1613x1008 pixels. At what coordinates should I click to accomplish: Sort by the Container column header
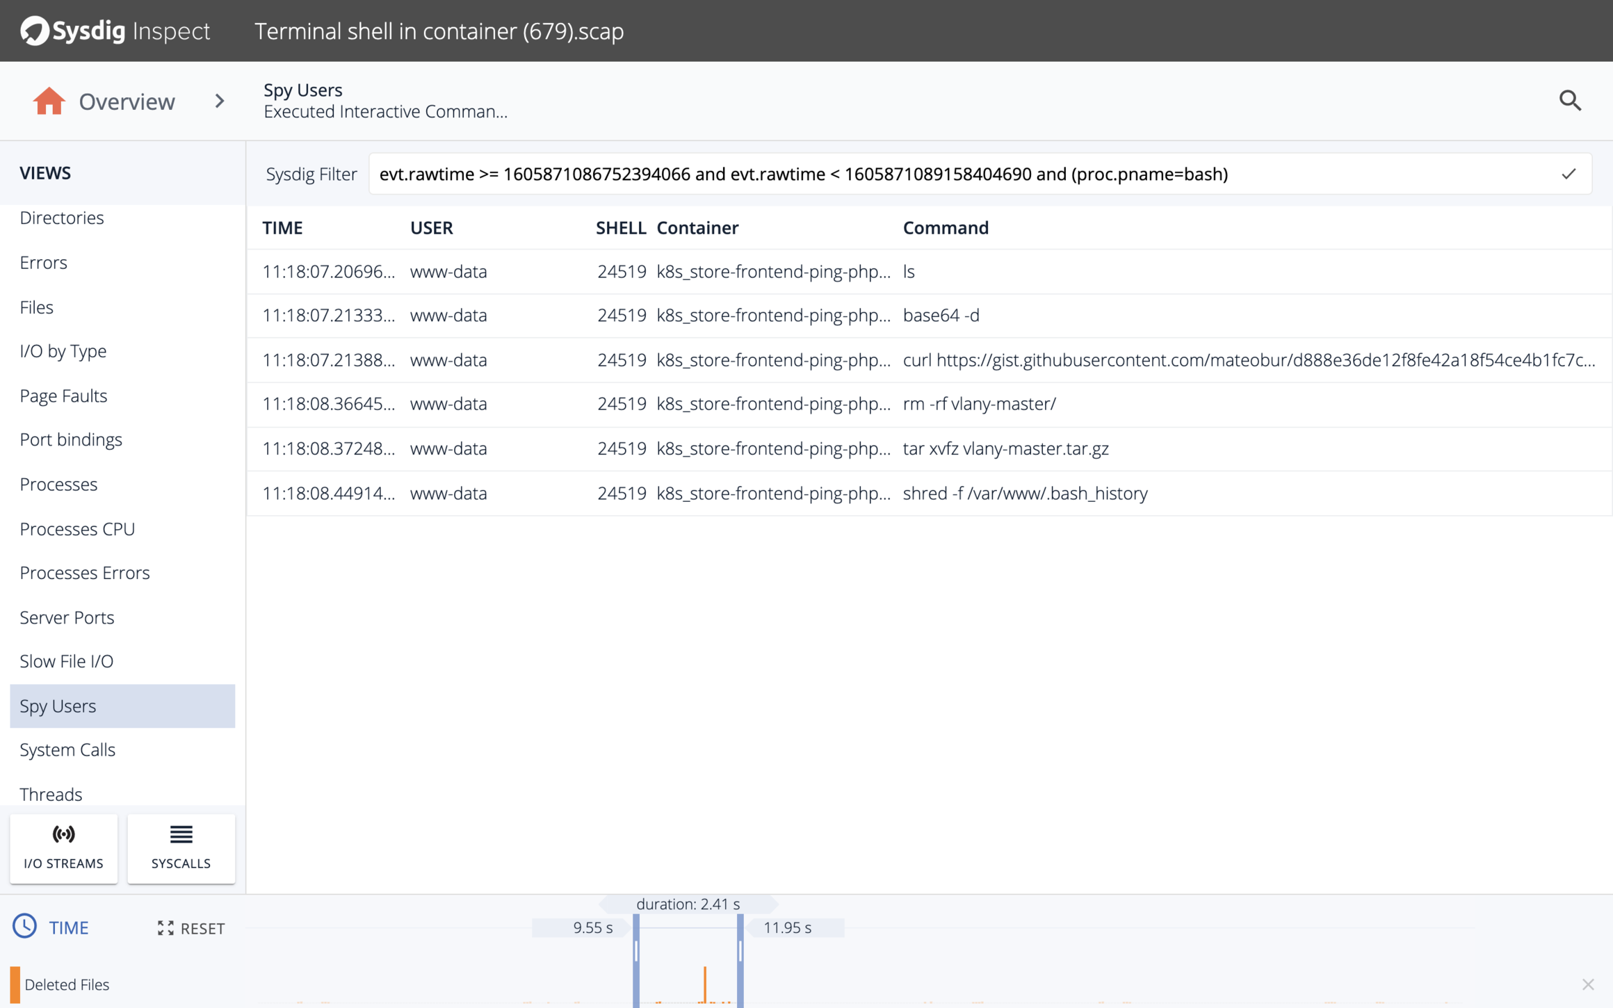[697, 227]
